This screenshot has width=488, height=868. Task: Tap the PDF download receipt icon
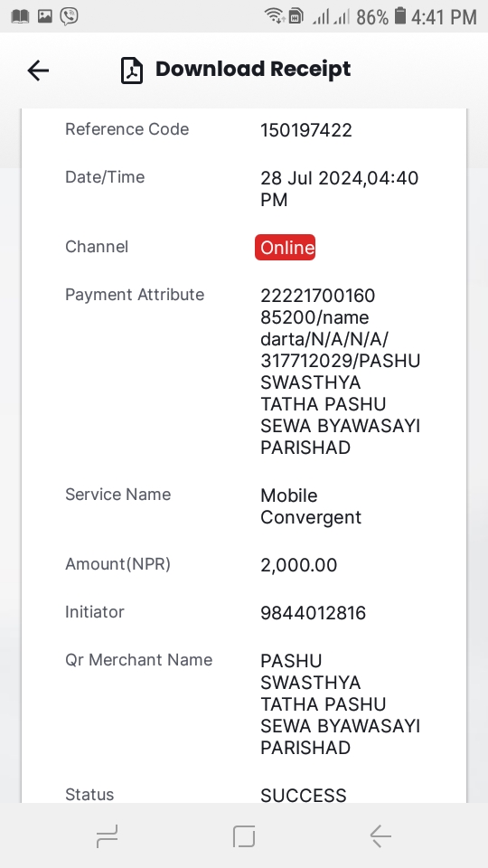pos(132,71)
